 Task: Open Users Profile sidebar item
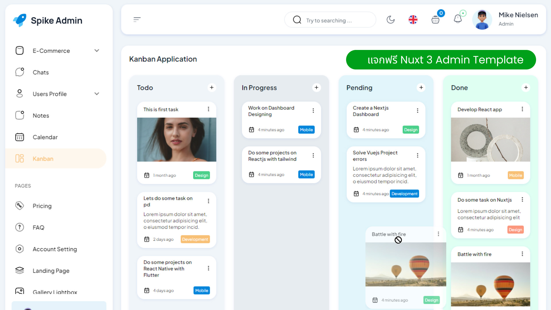56,94
